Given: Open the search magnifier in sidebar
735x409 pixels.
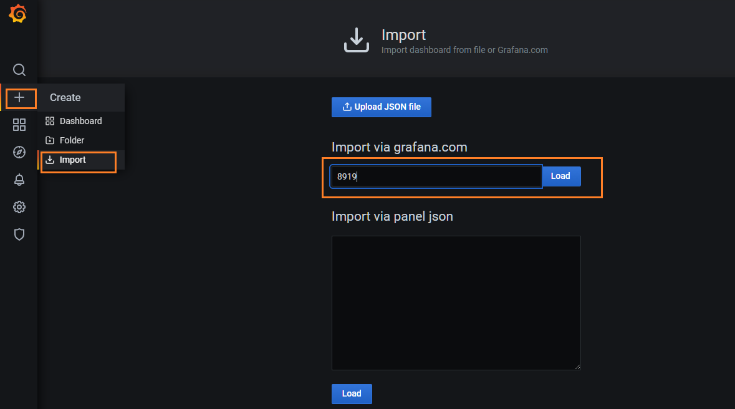Looking at the screenshot, I should point(19,70).
